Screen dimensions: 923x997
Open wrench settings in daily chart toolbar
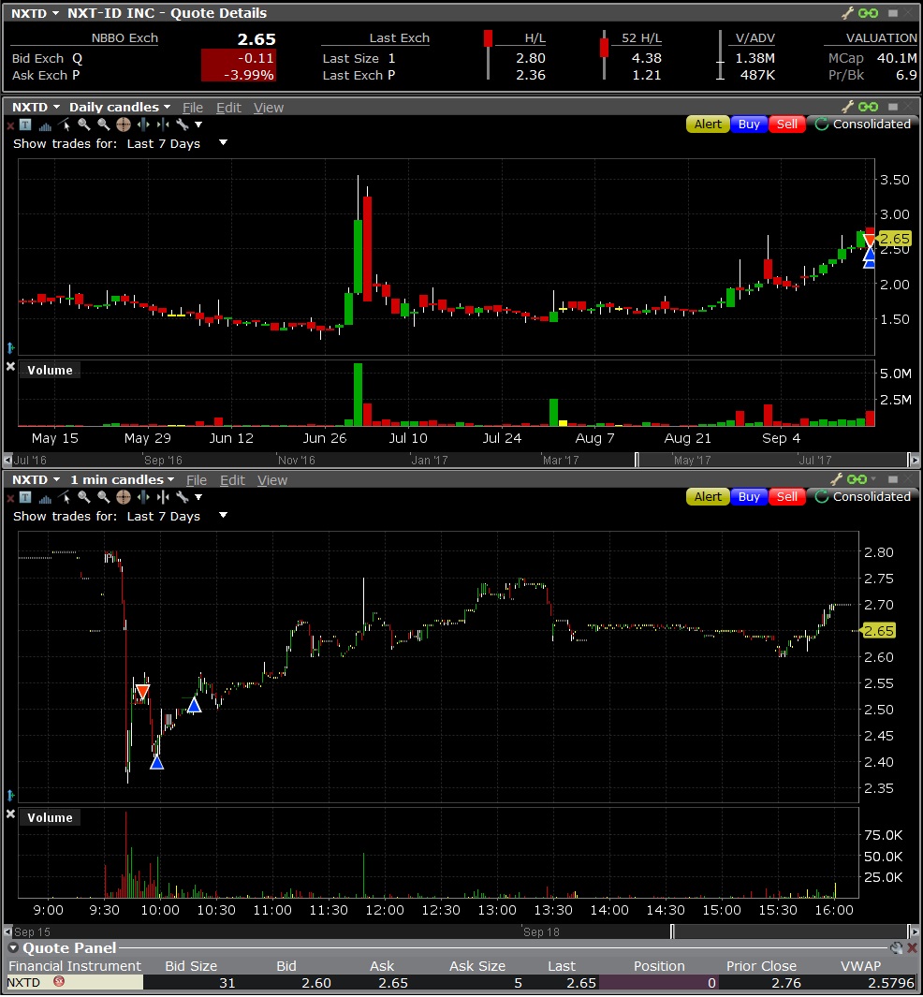tap(183, 125)
